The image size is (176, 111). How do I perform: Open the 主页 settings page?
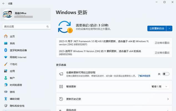pyautogui.click(x=12, y=36)
